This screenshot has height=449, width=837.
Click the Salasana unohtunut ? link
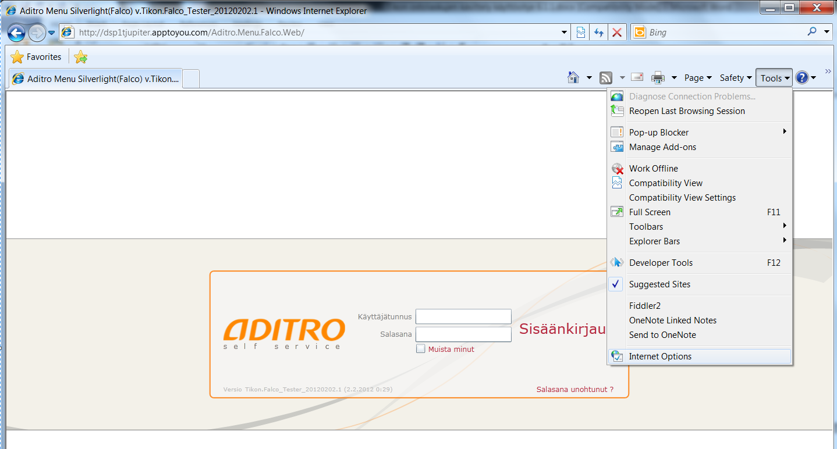coord(574,390)
